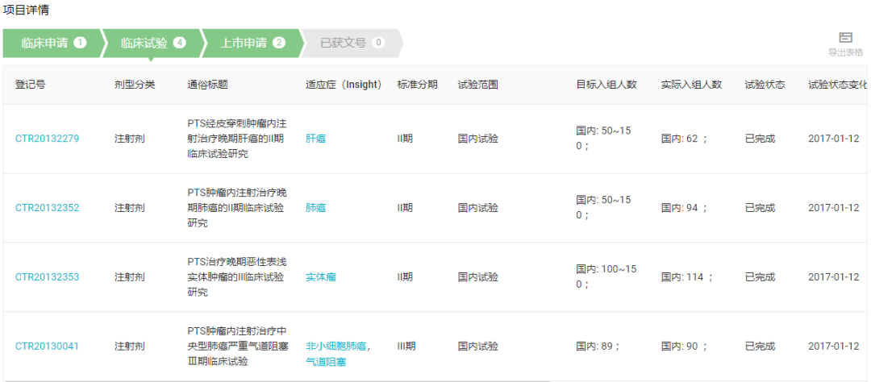
Task: Click the 肺癌 indication link
Action: 315,208
